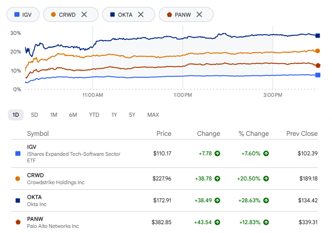This screenshot has width=332, height=233.
Task: Click the $110.17 price value
Action: click(x=162, y=153)
